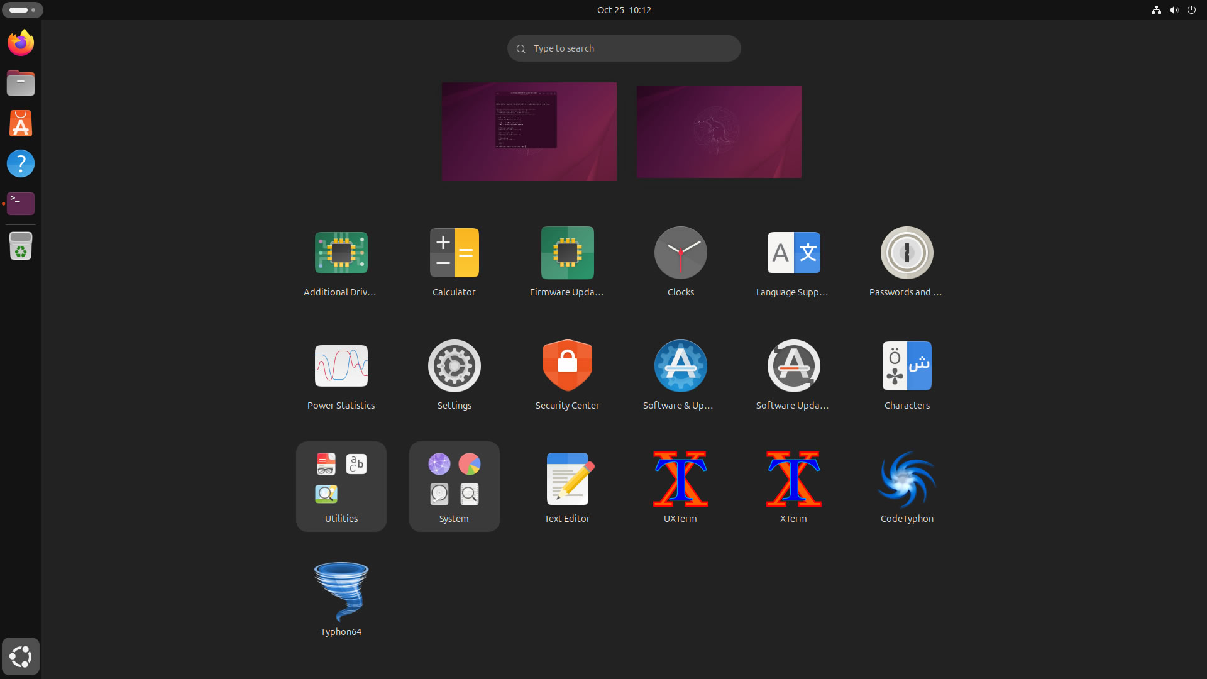
Task: Open Power Statistics
Action: [x=341, y=366]
